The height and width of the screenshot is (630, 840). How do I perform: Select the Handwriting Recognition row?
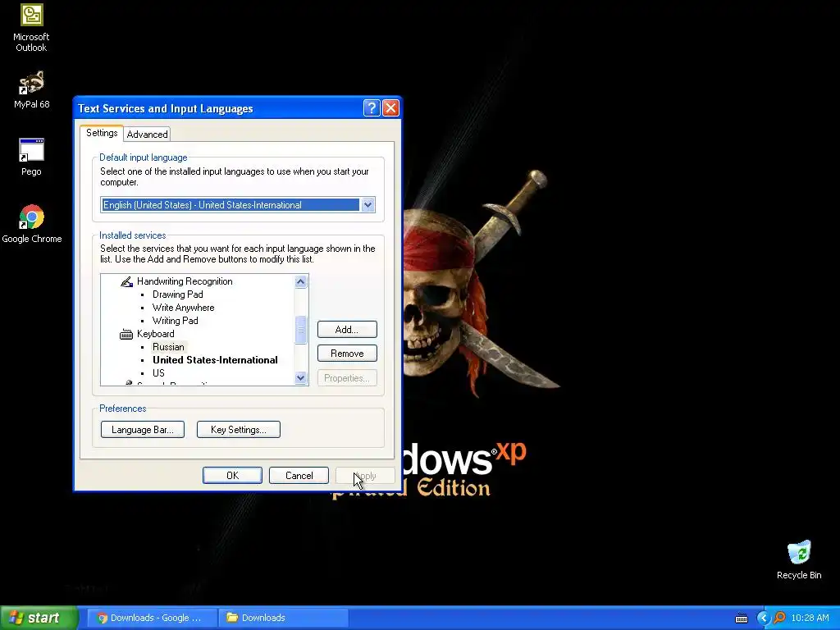click(185, 282)
